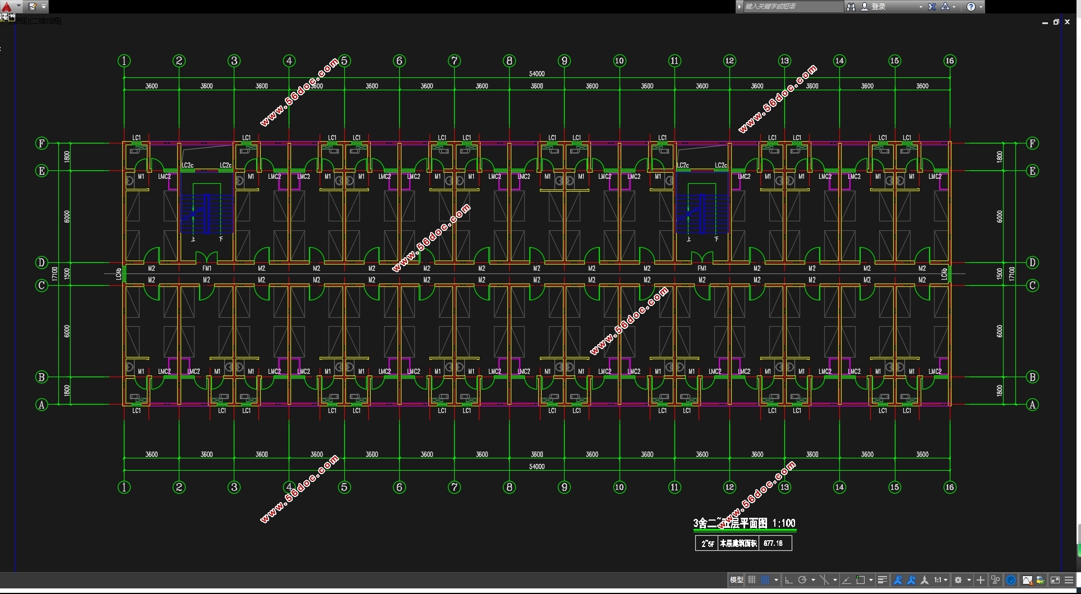Click the workspace switching gear icon

958,580
